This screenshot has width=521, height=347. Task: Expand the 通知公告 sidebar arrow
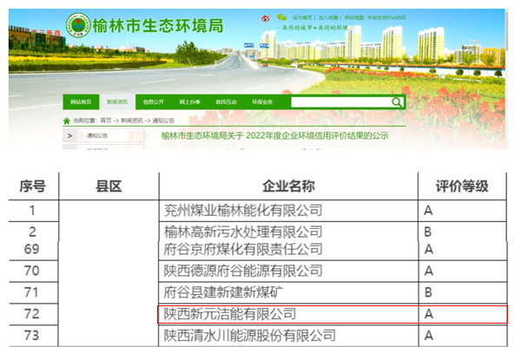[69, 136]
